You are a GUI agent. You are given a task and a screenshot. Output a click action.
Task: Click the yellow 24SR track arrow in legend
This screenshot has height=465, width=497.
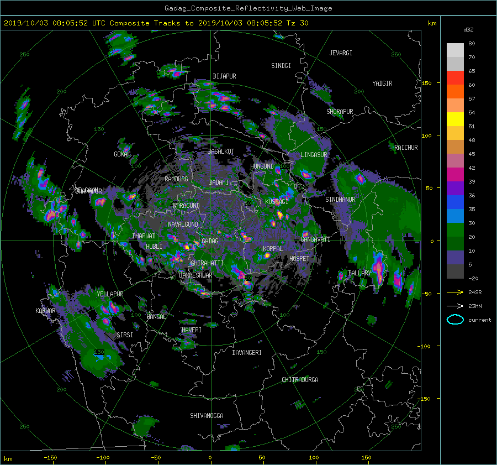pyautogui.click(x=455, y=292)
